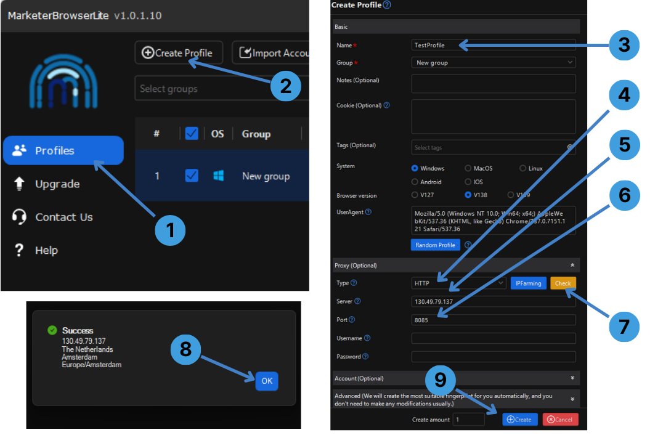Click the UserAgent help icon
The width and height of the screenshot is (650, 435).
coord(368,212)
